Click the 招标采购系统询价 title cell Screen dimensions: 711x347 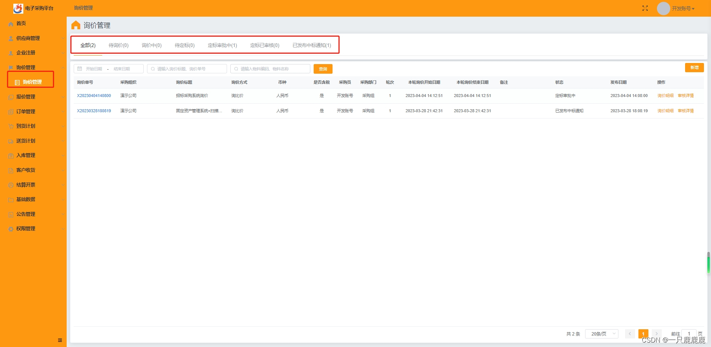(x=192, y=96)
